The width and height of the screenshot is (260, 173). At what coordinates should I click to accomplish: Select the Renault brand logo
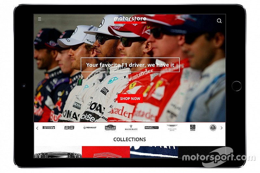pyautogui.click(x=90, y=128)
